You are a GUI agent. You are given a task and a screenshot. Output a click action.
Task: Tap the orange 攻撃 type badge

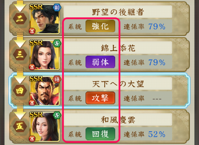tap(100, 98)
